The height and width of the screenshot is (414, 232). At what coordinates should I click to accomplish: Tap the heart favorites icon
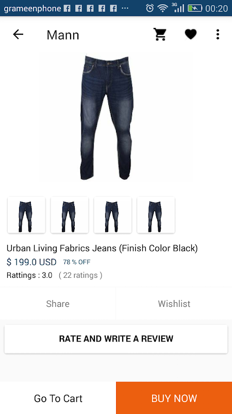pos(191,34)
